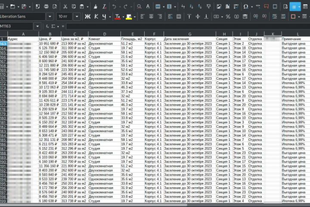Open the background color palette arrow
The image size is (310, 207).
coord(135,17)
